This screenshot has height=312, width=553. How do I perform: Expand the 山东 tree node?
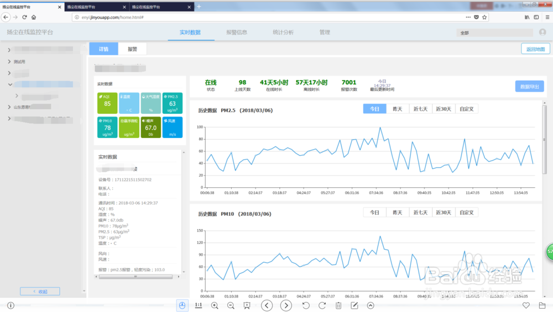pos(9,107)
